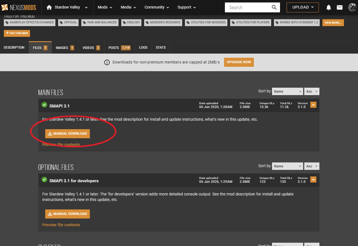Collapse the SMAPI 3.1 for developers entry
This screenshot has width=358, height=246.
coord(313,179)
